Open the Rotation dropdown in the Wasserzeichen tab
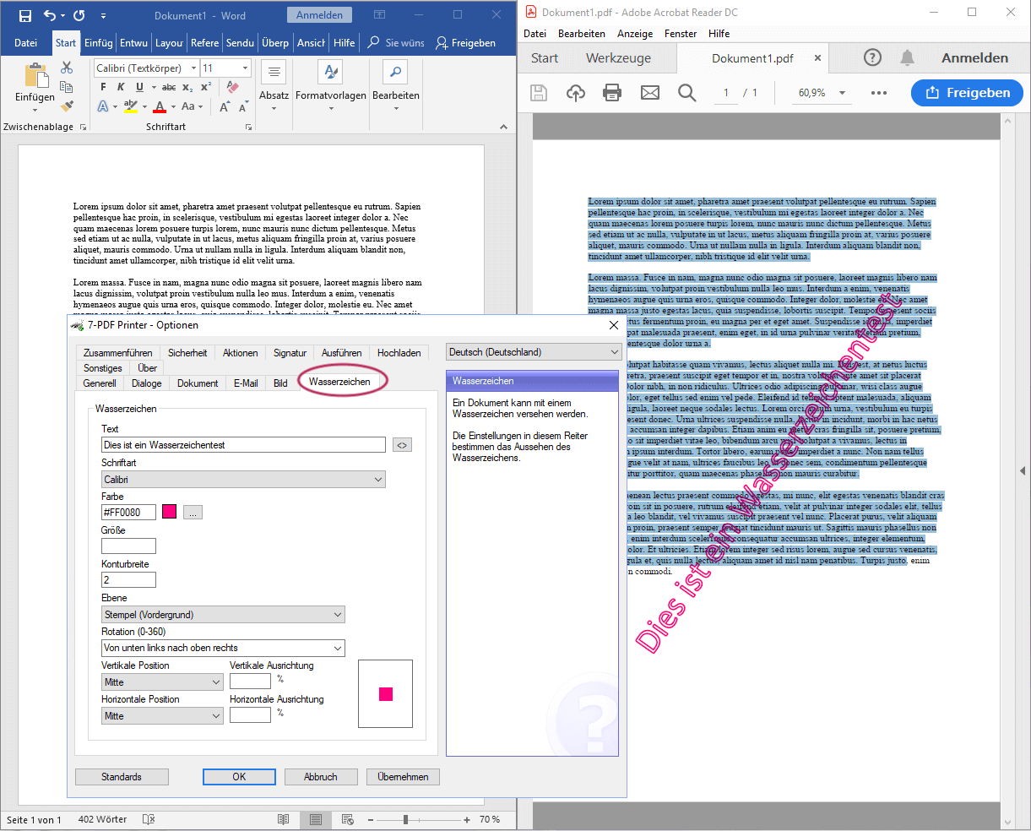 (x=223, y=648)
